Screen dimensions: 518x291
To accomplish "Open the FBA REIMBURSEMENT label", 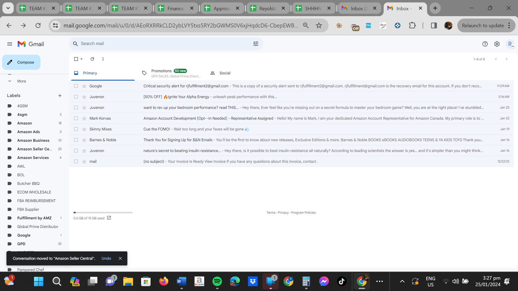I will click(36, 201).
